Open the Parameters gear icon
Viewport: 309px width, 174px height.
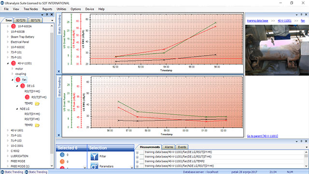[94, 166]
